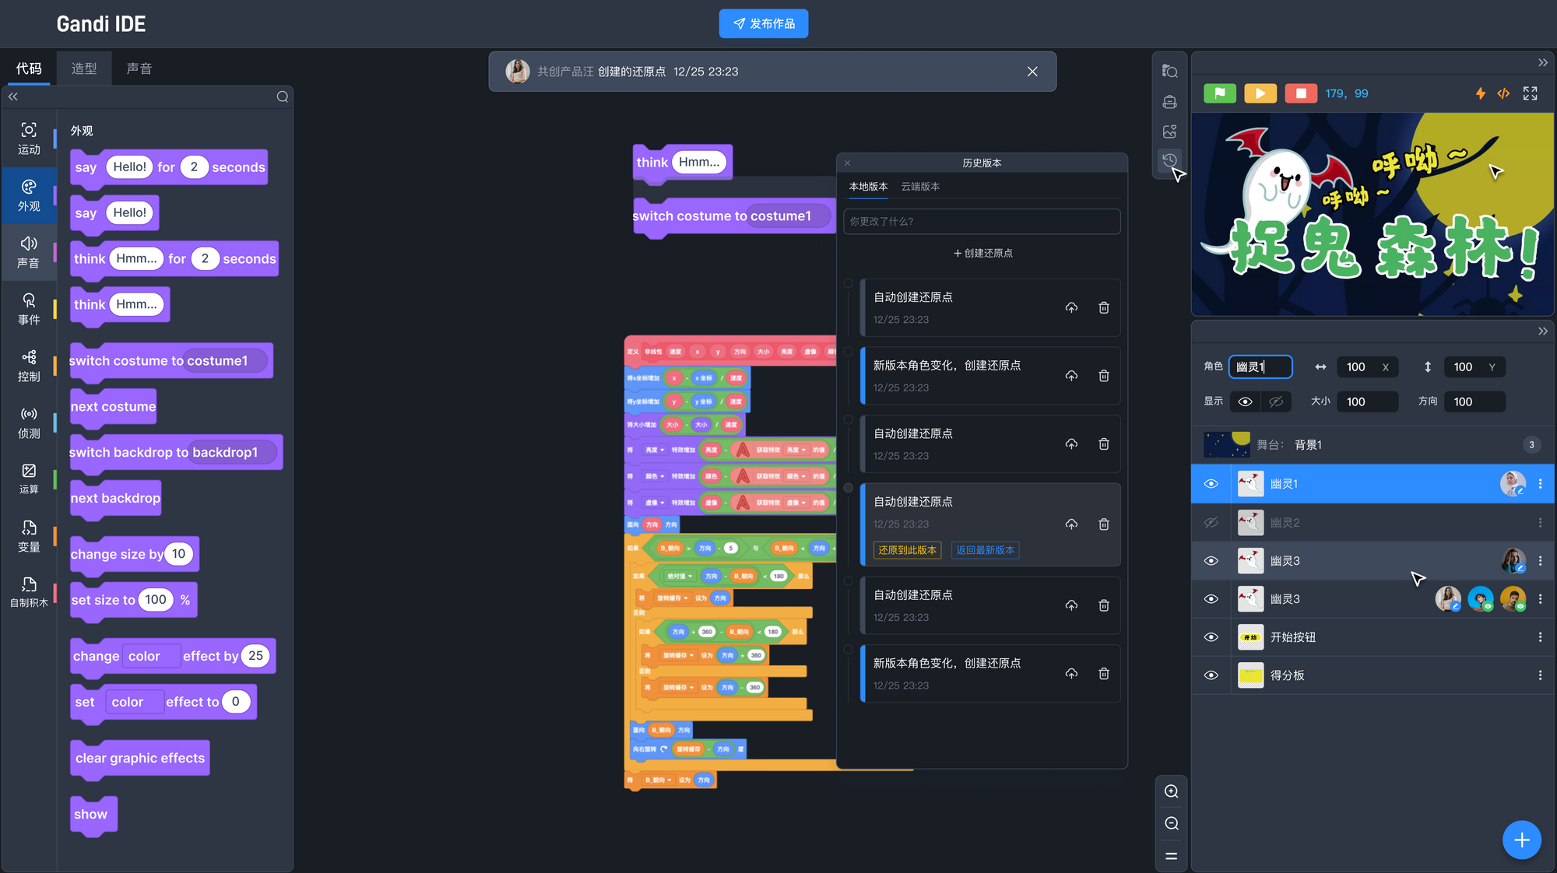The height and width of the screenshot is (873, 1557).
Task: Show the hidden sprite 幽灵2
Action: [x=1211, y=522]
